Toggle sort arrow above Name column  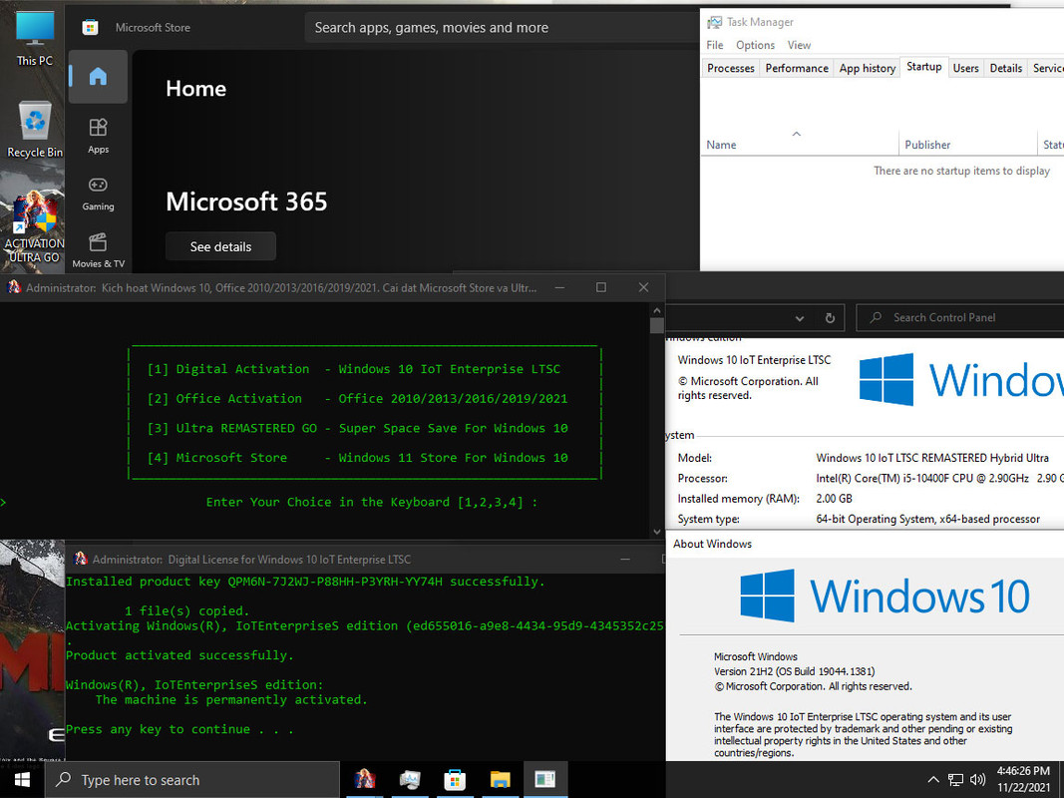pyautogui.click(x=797, y=134)
